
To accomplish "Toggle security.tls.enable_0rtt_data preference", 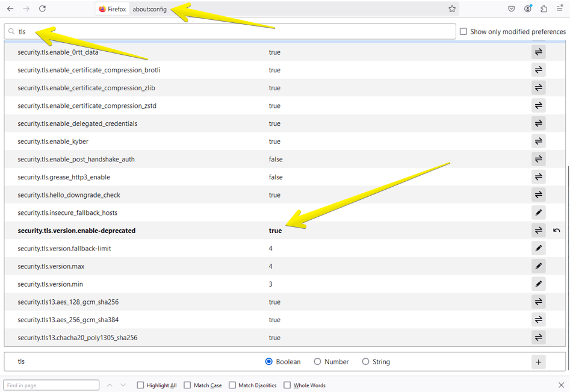I will click(538, 52).
